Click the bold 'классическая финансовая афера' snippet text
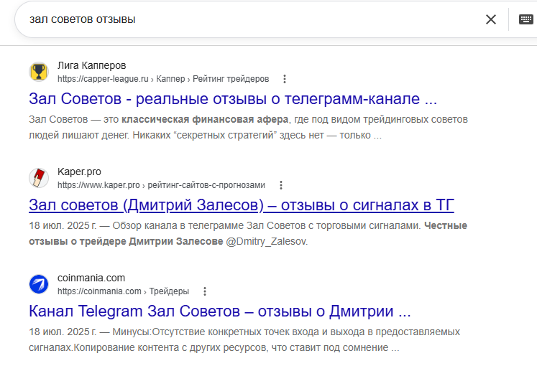Screen dimensions: 537x366 205,119
